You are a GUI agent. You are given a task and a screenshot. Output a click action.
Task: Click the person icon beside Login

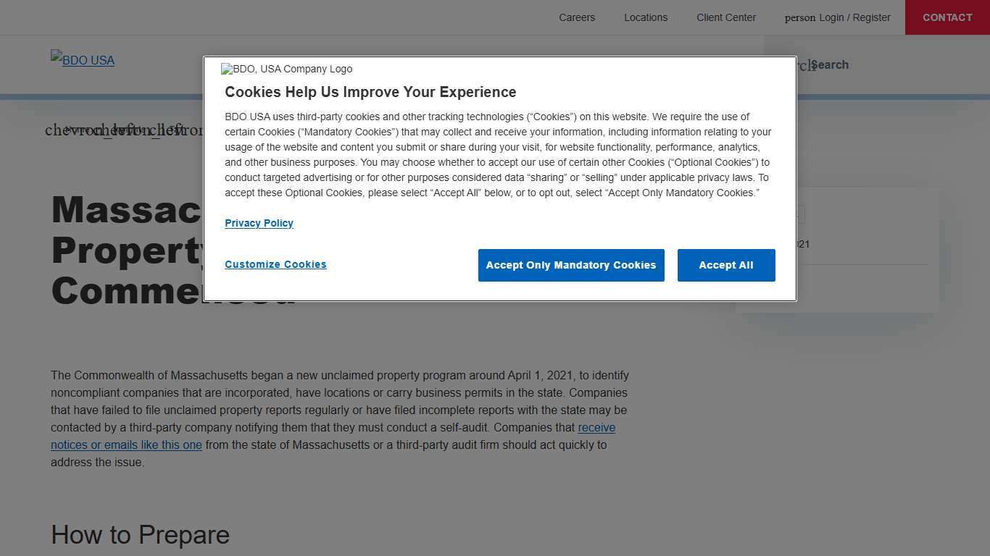click(x=799, y=18)
